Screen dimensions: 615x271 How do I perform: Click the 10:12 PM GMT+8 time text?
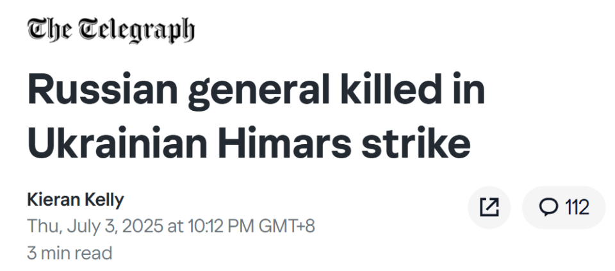coord(251,226)
